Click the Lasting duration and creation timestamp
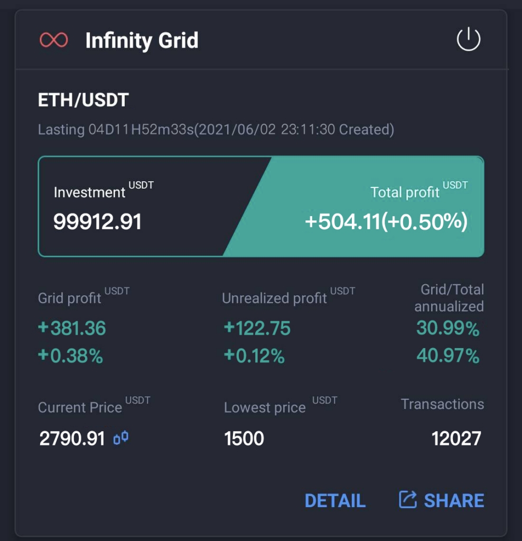This screenshot has height=541, width=522. click(x=216, y=129)
